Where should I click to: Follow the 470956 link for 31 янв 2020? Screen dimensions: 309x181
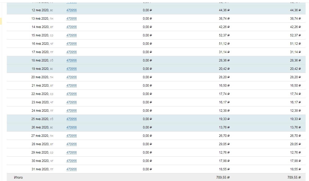(71, 169)
